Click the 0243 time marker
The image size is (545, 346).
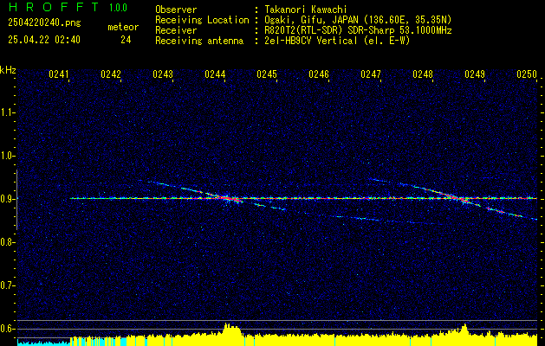163,74
